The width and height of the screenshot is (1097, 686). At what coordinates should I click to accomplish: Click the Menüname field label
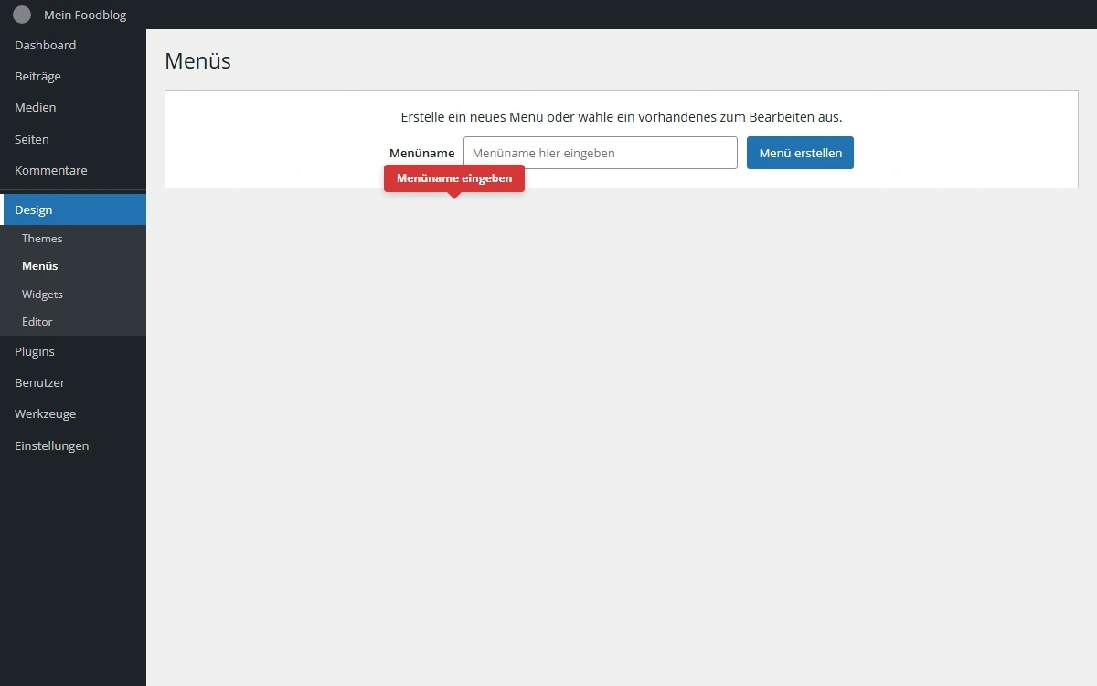click(x=421, y=153)
